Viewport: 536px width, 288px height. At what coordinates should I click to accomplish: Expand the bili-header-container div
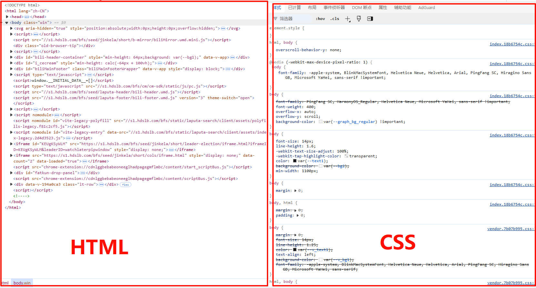click(11, 57)
